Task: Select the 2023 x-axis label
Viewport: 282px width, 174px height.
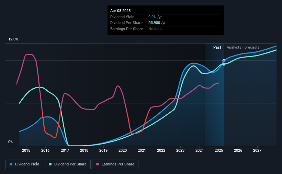Action: [180, 150]
